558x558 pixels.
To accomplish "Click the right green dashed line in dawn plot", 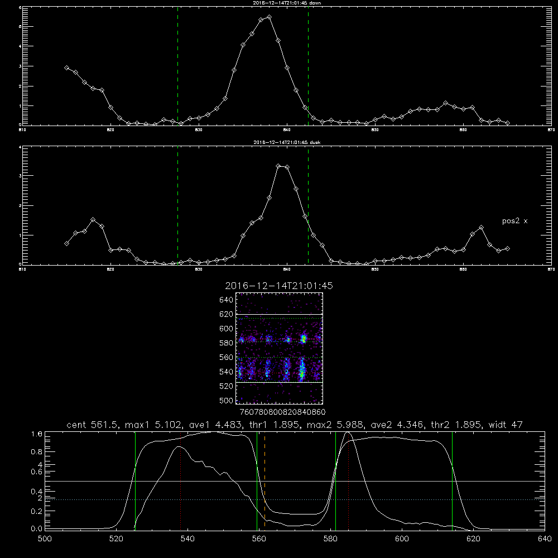I will tap(308, 66).
